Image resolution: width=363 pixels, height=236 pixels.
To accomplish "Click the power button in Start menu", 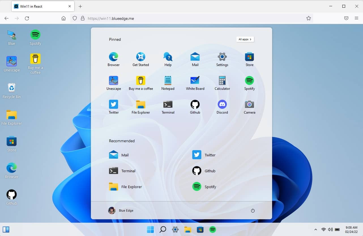I will 253,211.
